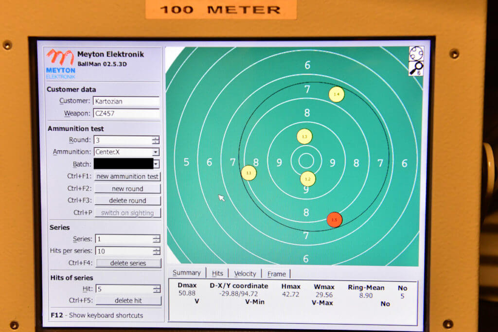Switch to the Velocity tab

click(x=245, y=273)
